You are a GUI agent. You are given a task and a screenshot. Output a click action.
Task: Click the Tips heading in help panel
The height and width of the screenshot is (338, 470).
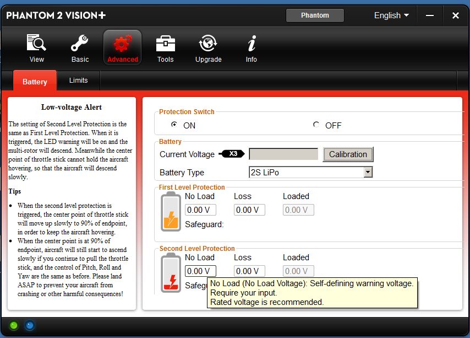pyautogui.click(x=15, y=191)
